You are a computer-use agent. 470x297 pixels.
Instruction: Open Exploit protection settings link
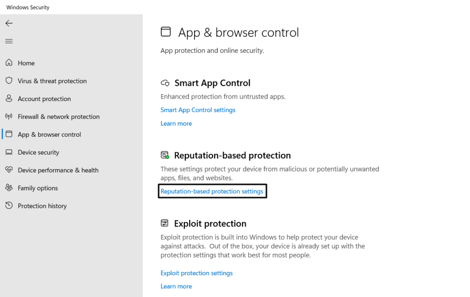[x=196, y=273]
